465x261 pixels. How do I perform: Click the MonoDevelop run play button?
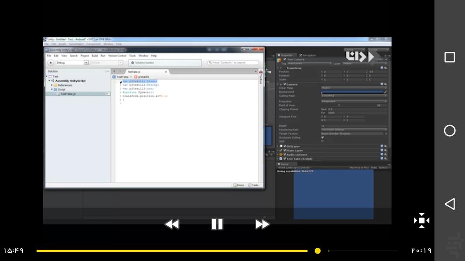tap(51, 63)
